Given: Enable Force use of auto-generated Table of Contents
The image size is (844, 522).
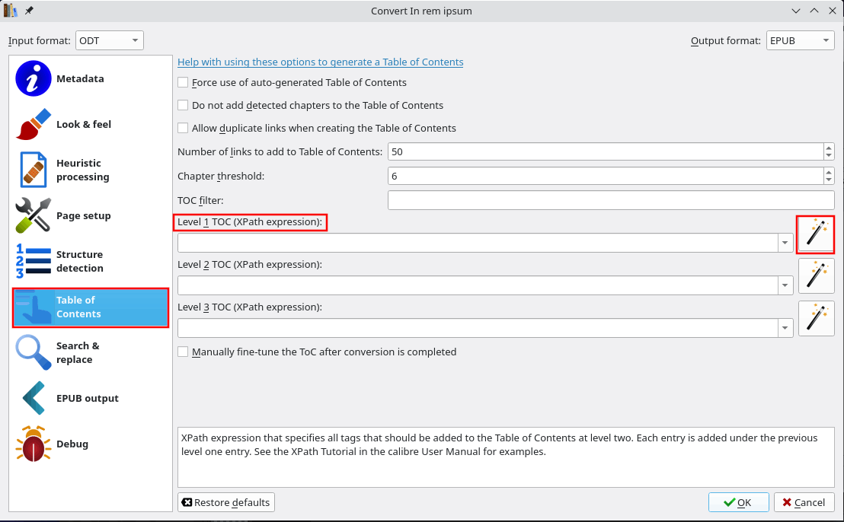Looking at the screenshot, I should click(x=183, y=82).
